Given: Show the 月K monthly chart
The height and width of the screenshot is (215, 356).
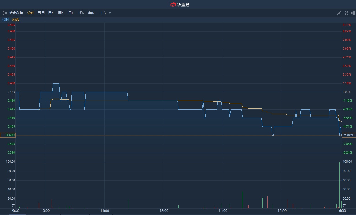Looking at the screenshot, I should pyautogui.click(x=71, y=13).
